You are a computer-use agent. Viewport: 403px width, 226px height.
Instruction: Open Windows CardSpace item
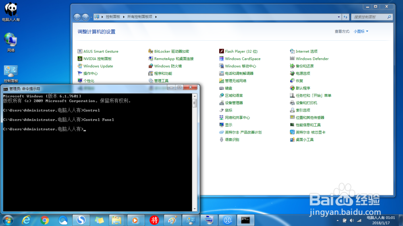240,59
